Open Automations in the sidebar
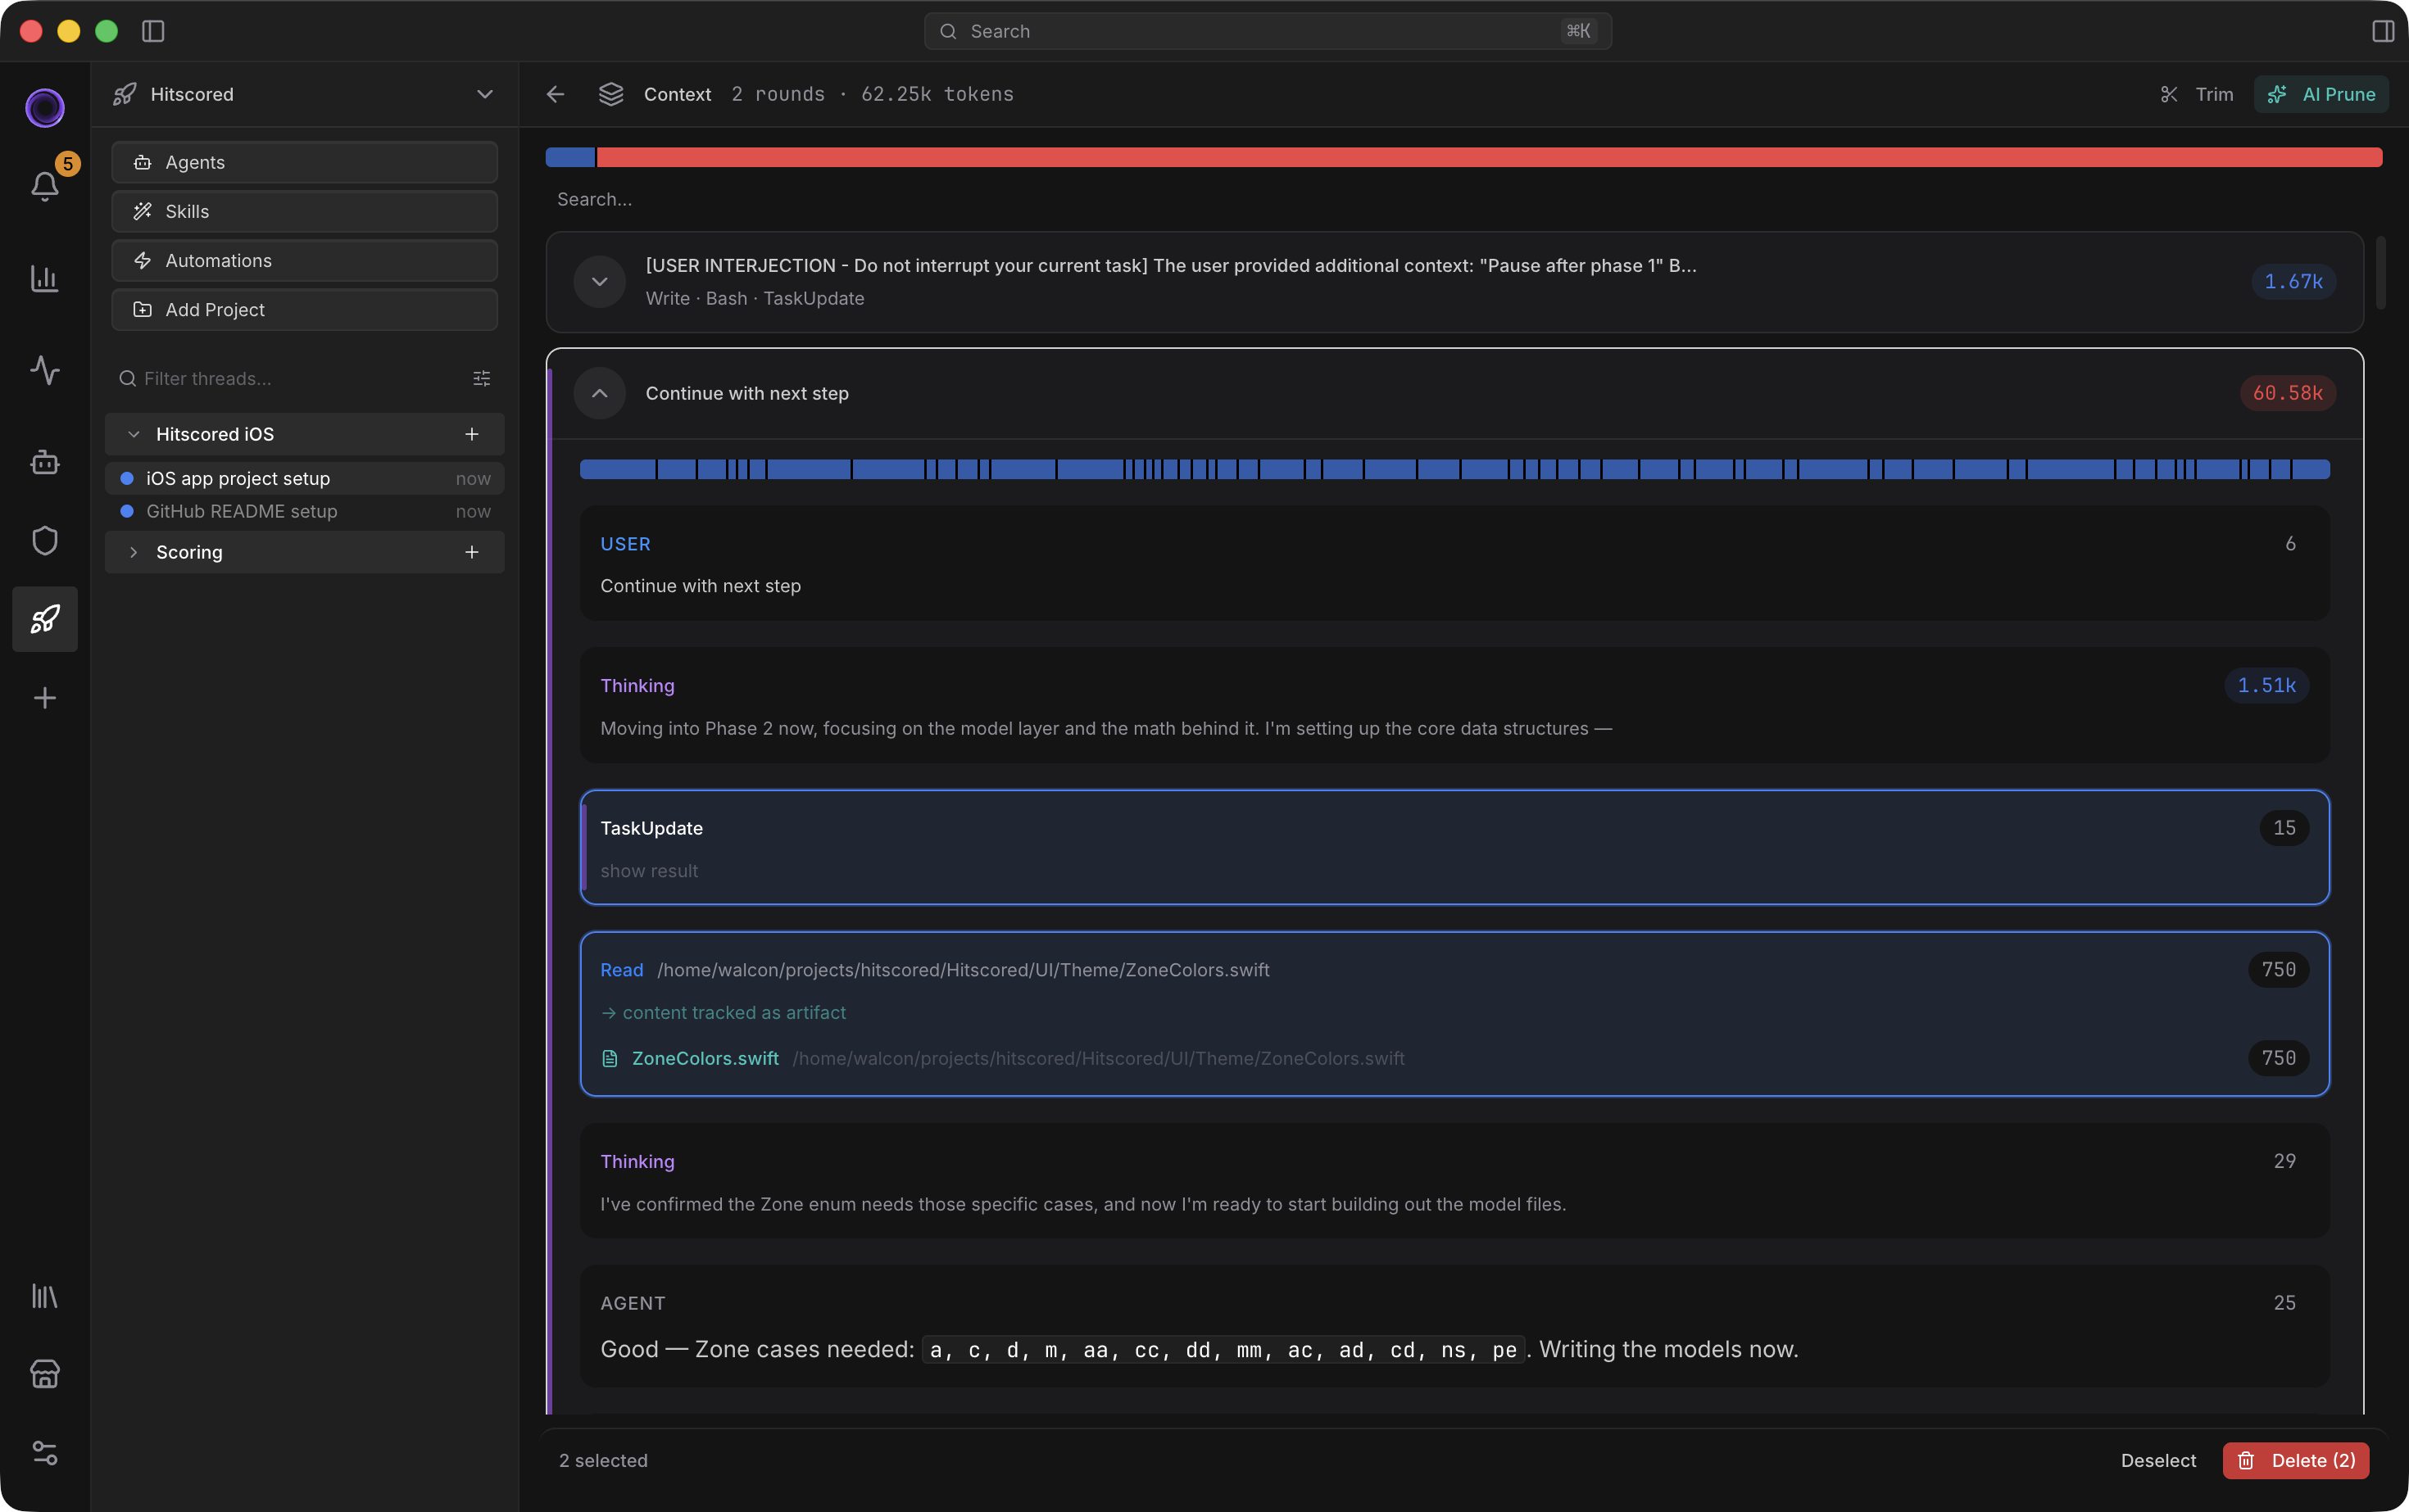Image resolution: width=2409 pixels, height=1512 pixels. [x=305, y=260]
